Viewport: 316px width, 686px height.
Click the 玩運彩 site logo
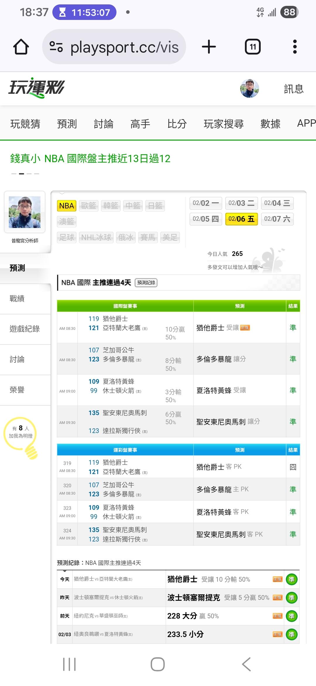pyautogui.click(x=37, y=88)
